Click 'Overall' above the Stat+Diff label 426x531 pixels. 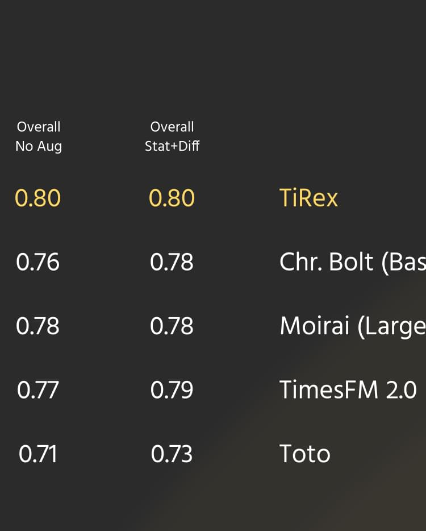(172, 127)
